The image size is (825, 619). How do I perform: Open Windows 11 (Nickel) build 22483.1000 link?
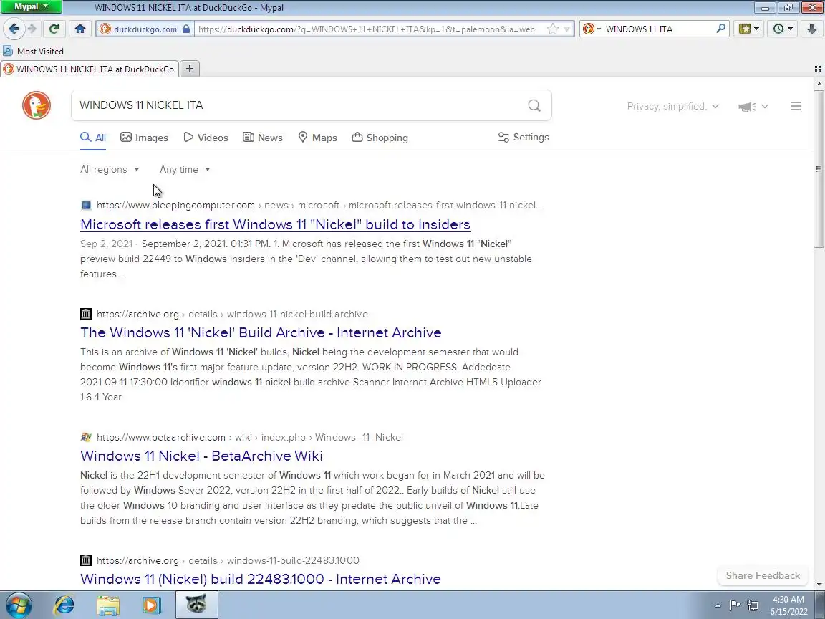point(261,579)
